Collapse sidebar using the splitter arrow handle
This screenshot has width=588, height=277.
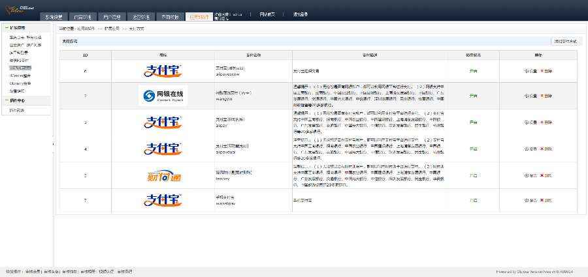pos(53,144)
